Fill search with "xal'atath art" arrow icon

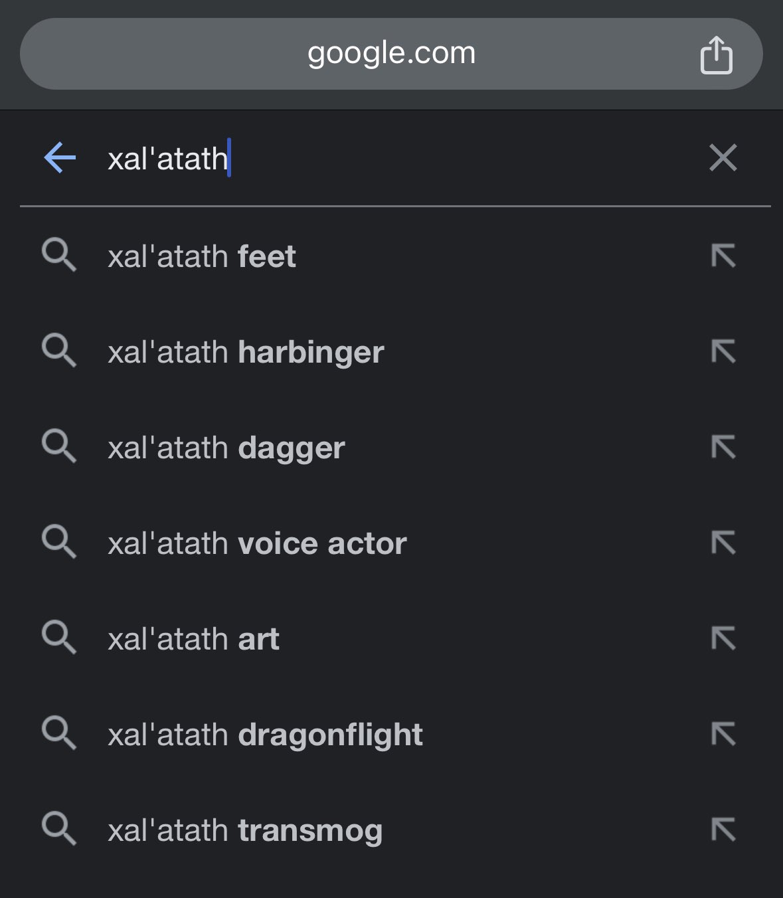723,638
